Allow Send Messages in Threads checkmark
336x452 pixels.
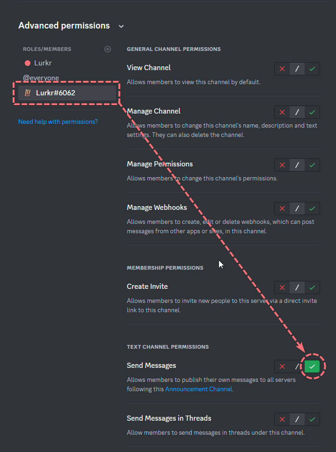(312, 419)
